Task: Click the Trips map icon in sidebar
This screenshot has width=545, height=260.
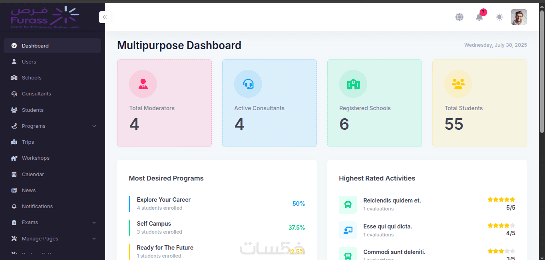Action: coord(14,142)
